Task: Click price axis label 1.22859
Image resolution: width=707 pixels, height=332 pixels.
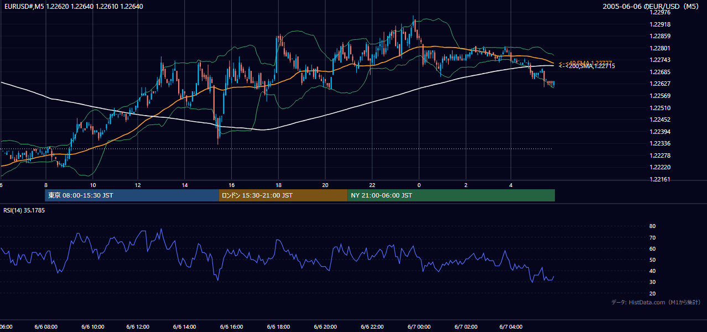Action: pos(659,37)
